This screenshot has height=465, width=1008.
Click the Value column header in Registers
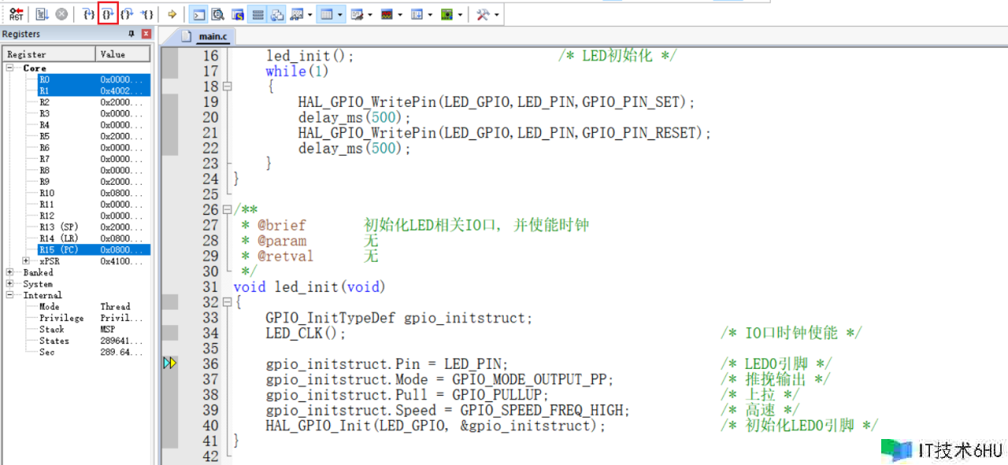pos(122,54)
